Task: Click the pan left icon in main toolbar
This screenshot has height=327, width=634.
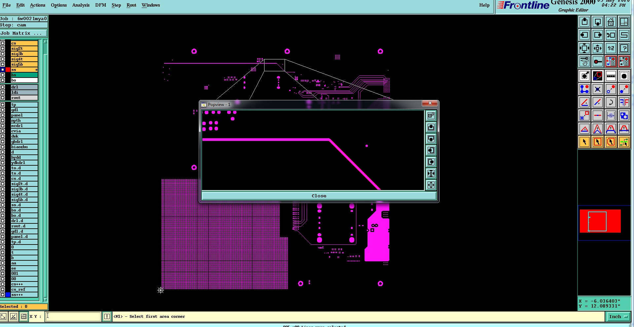Action: [x=584, y=35]
